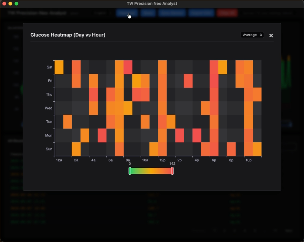Select the red Mon 4p heatmap cell
The image size is (304, 242).
pos(197,136)
